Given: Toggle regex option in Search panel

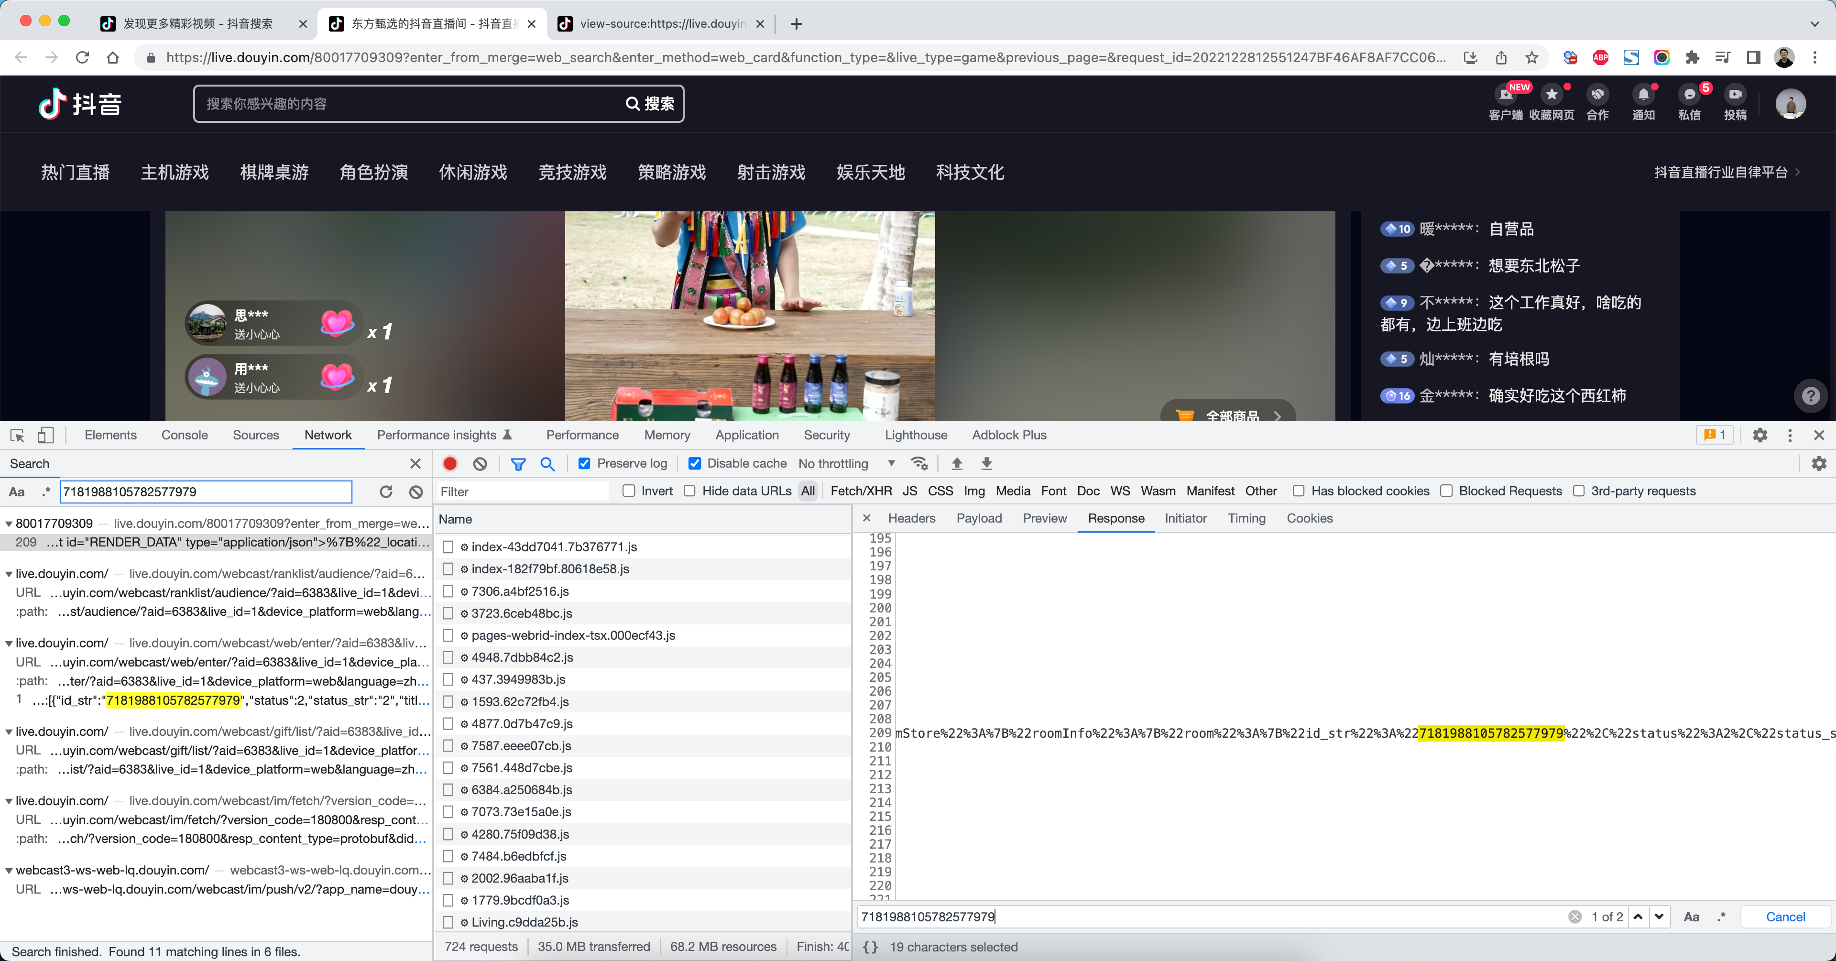Looking at the screenshot, I should click(46, 491).
